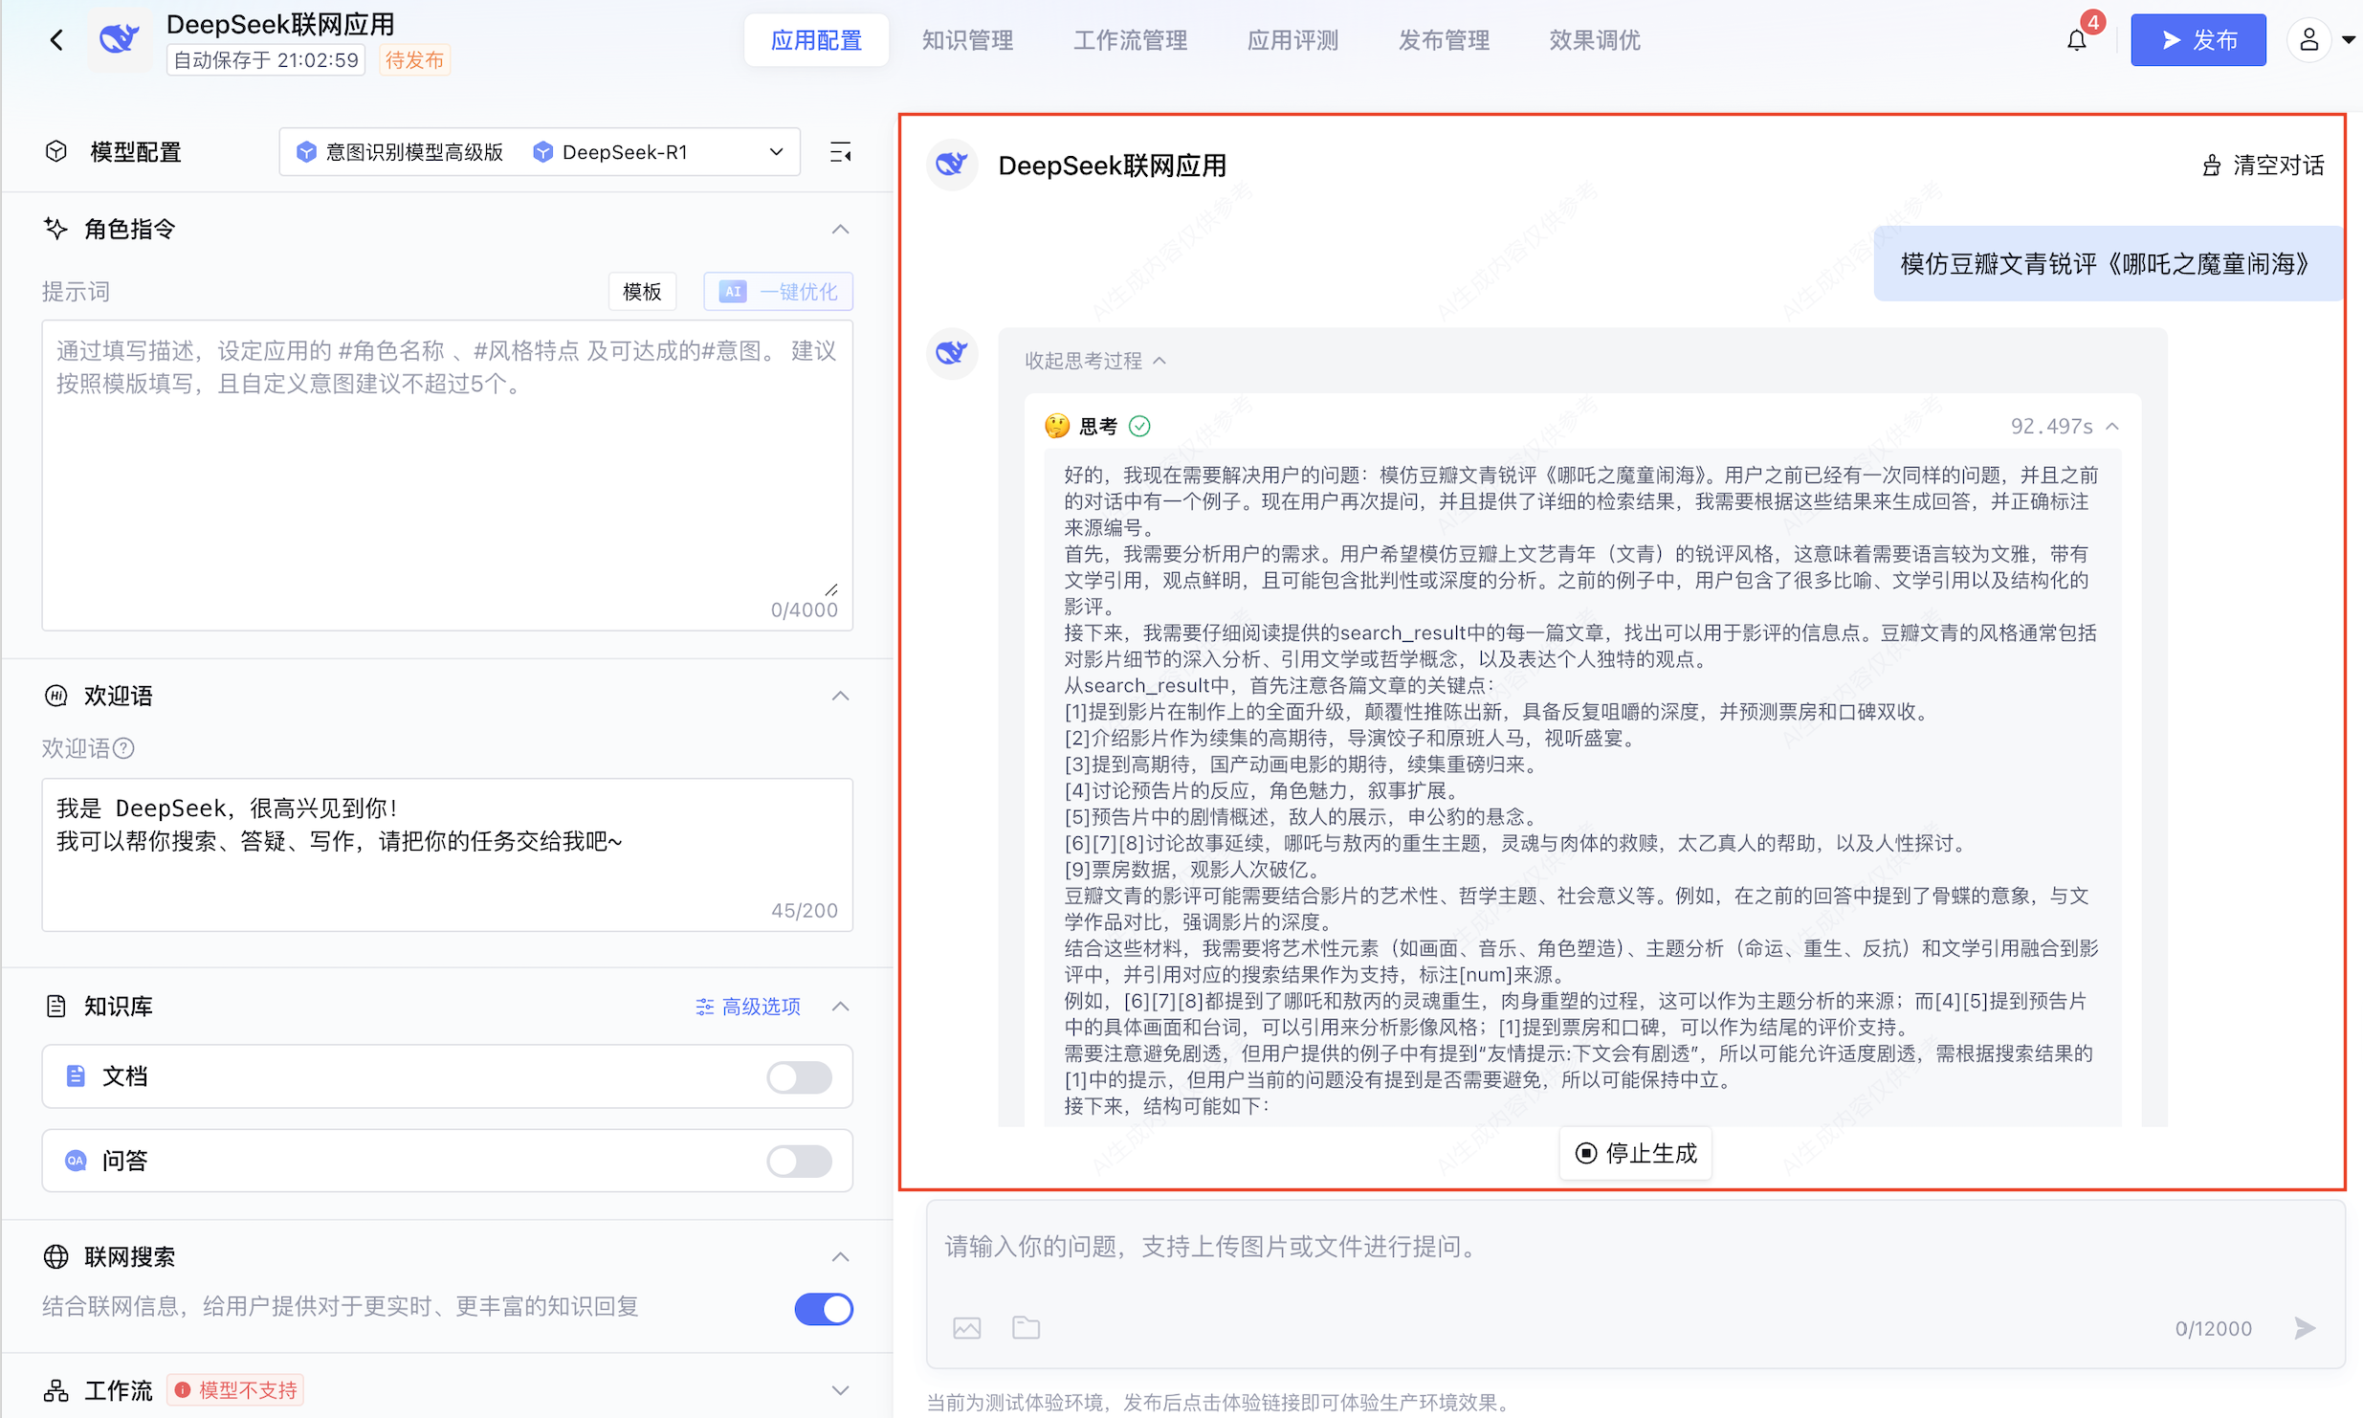
Task: Click the DeepSeek app logo in header
Action: click(121, 40)
